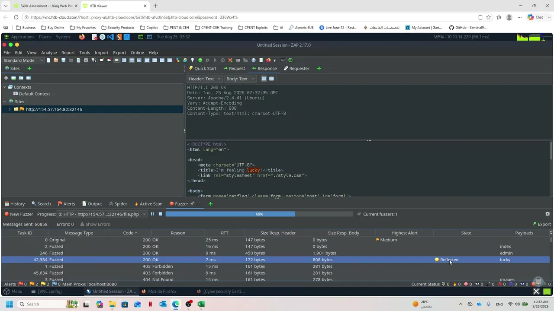Image resolution: width=554 pixels, height=311 pixels.
Task: Switch to the Quick Start tab
Action: [x=203, y=68]
